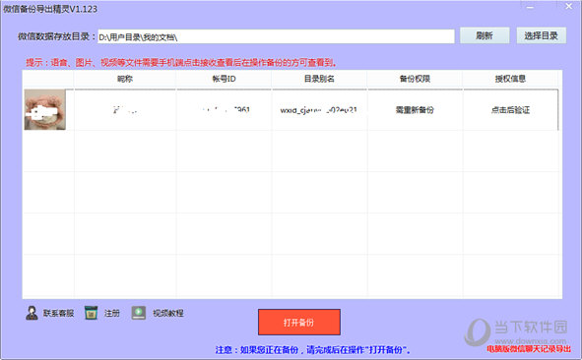Click the 昵称 column header
Viewport: 582px width, 360px height.
point(125,79)
